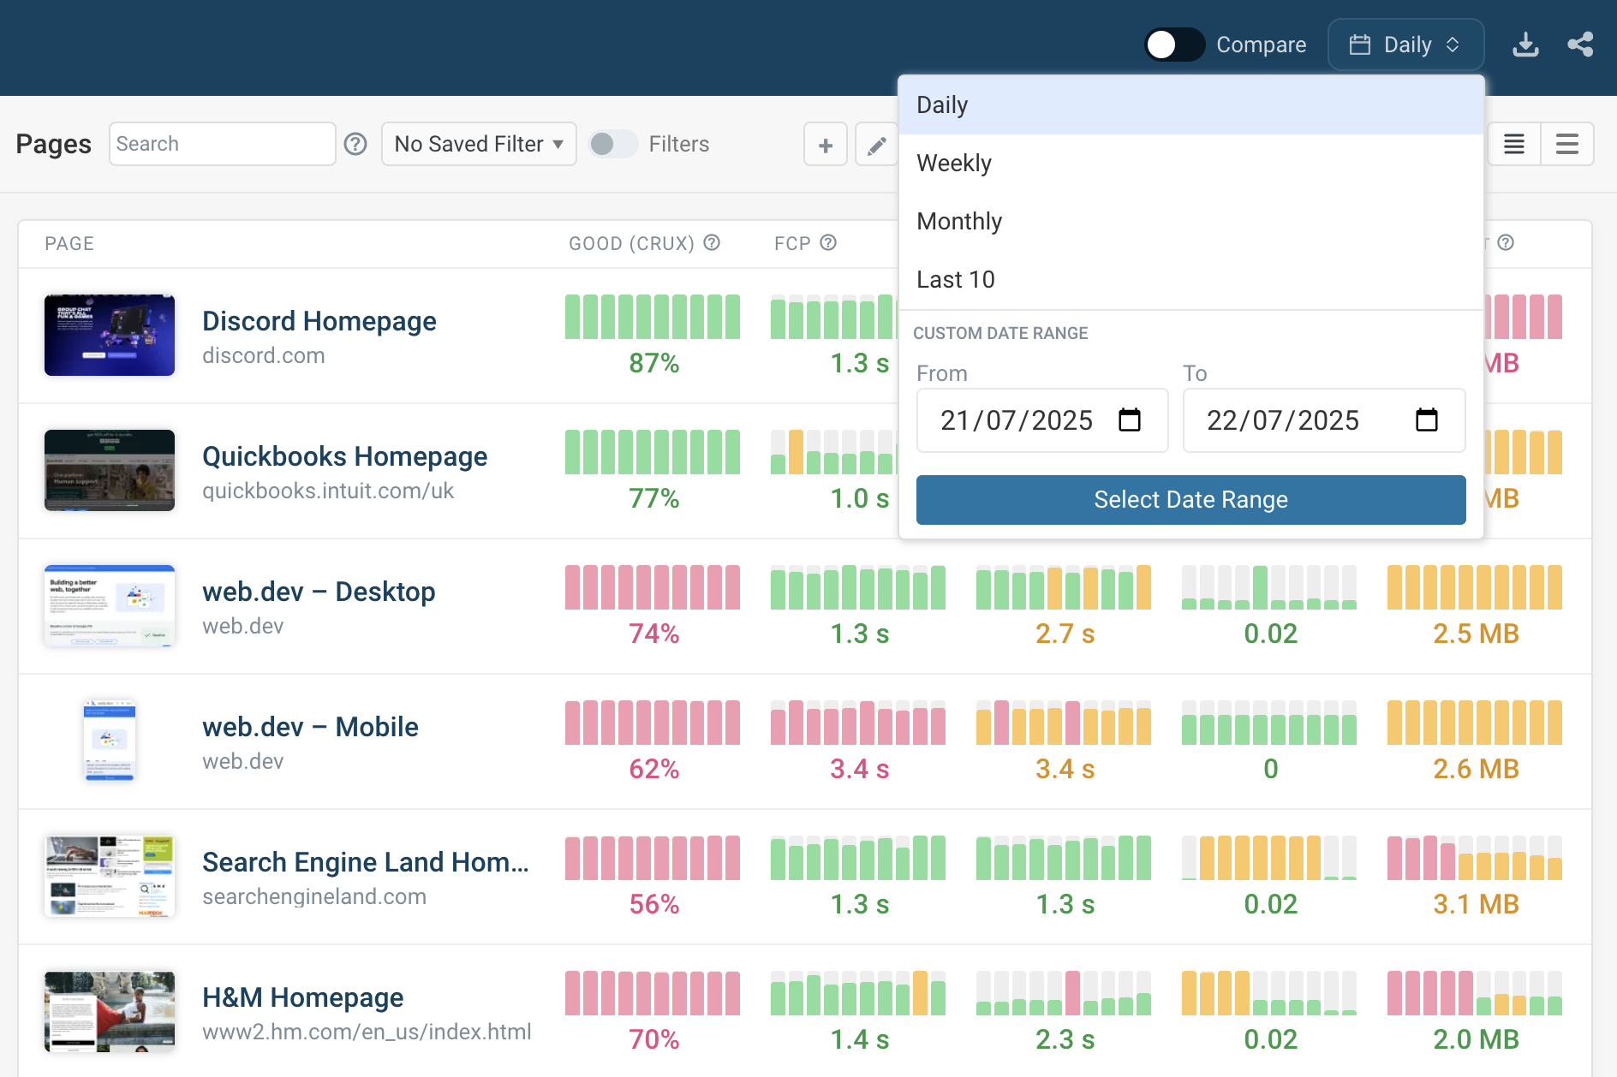Image resolution: width=1617 pixels, height=1077 pixels.
Task: Click help icon next to FCP header
Action: [x=828, y=243]
